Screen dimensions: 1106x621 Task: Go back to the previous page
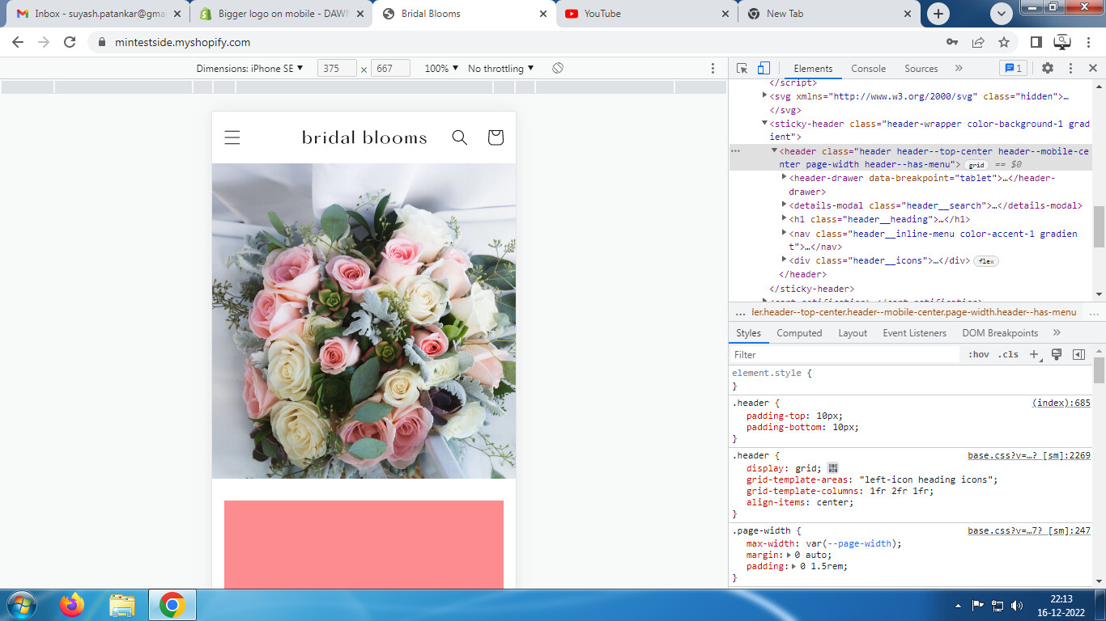(x=18, y=42)
